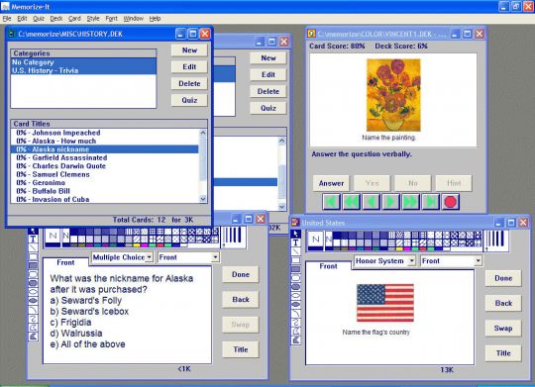
Task: Go to next card in quiz window
Action: pos(390,202)
